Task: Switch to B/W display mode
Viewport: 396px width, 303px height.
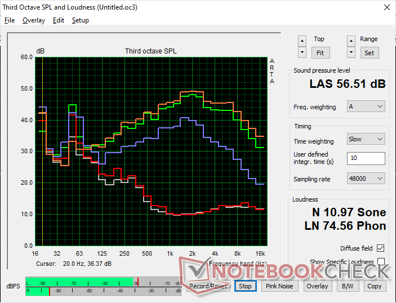Action: click(x=344, y=286)
